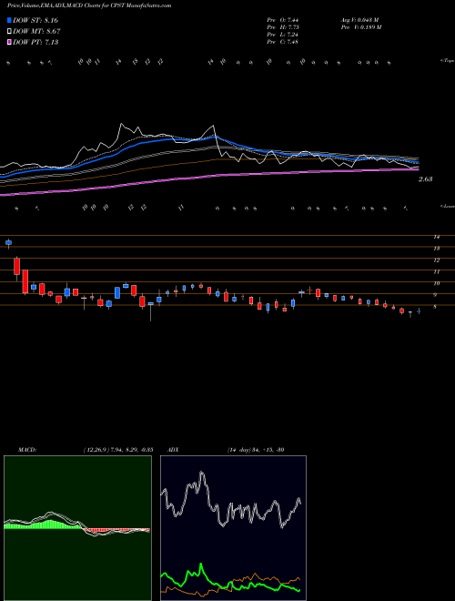
Task: Click the price axis label 10
Action: coord(436,283)
